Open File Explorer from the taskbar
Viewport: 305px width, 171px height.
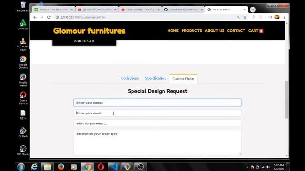point(48,167)
